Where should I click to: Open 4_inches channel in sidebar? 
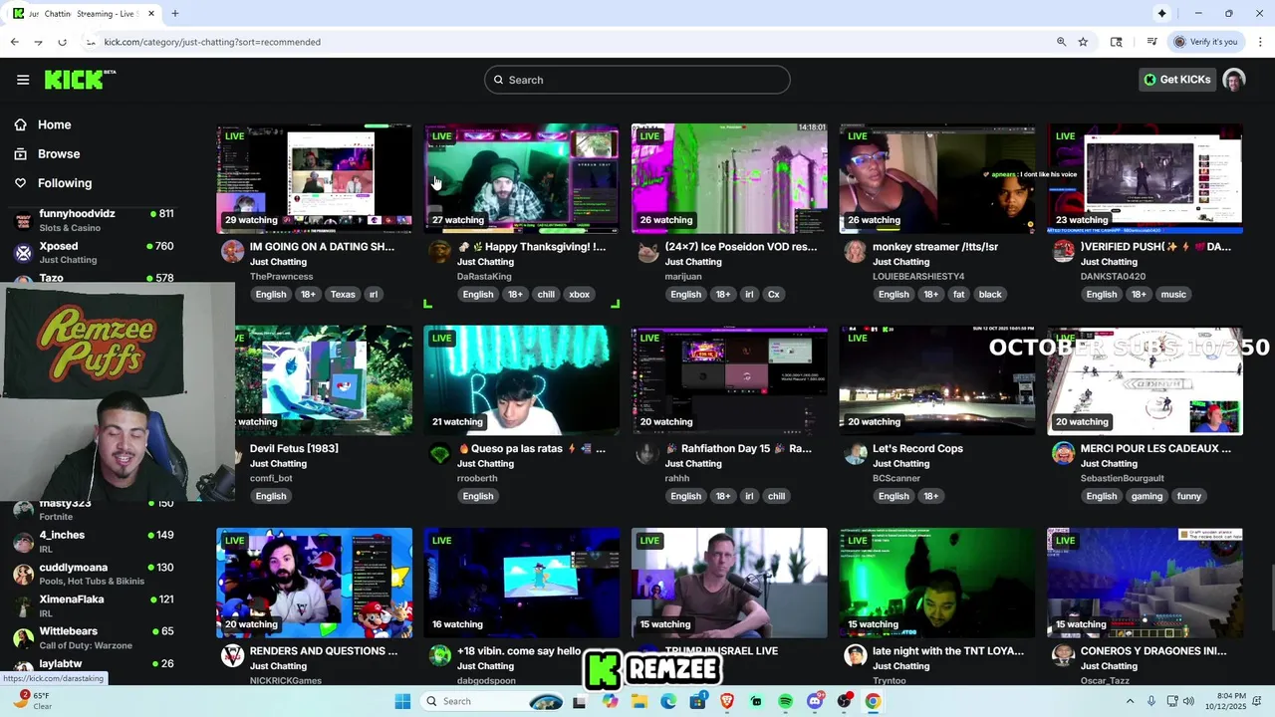(95, 542)
